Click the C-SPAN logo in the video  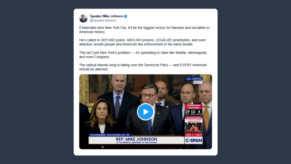(194, 141)
